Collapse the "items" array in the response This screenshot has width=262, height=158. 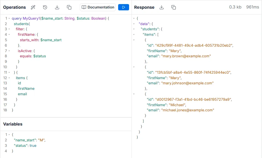(134, 34)
